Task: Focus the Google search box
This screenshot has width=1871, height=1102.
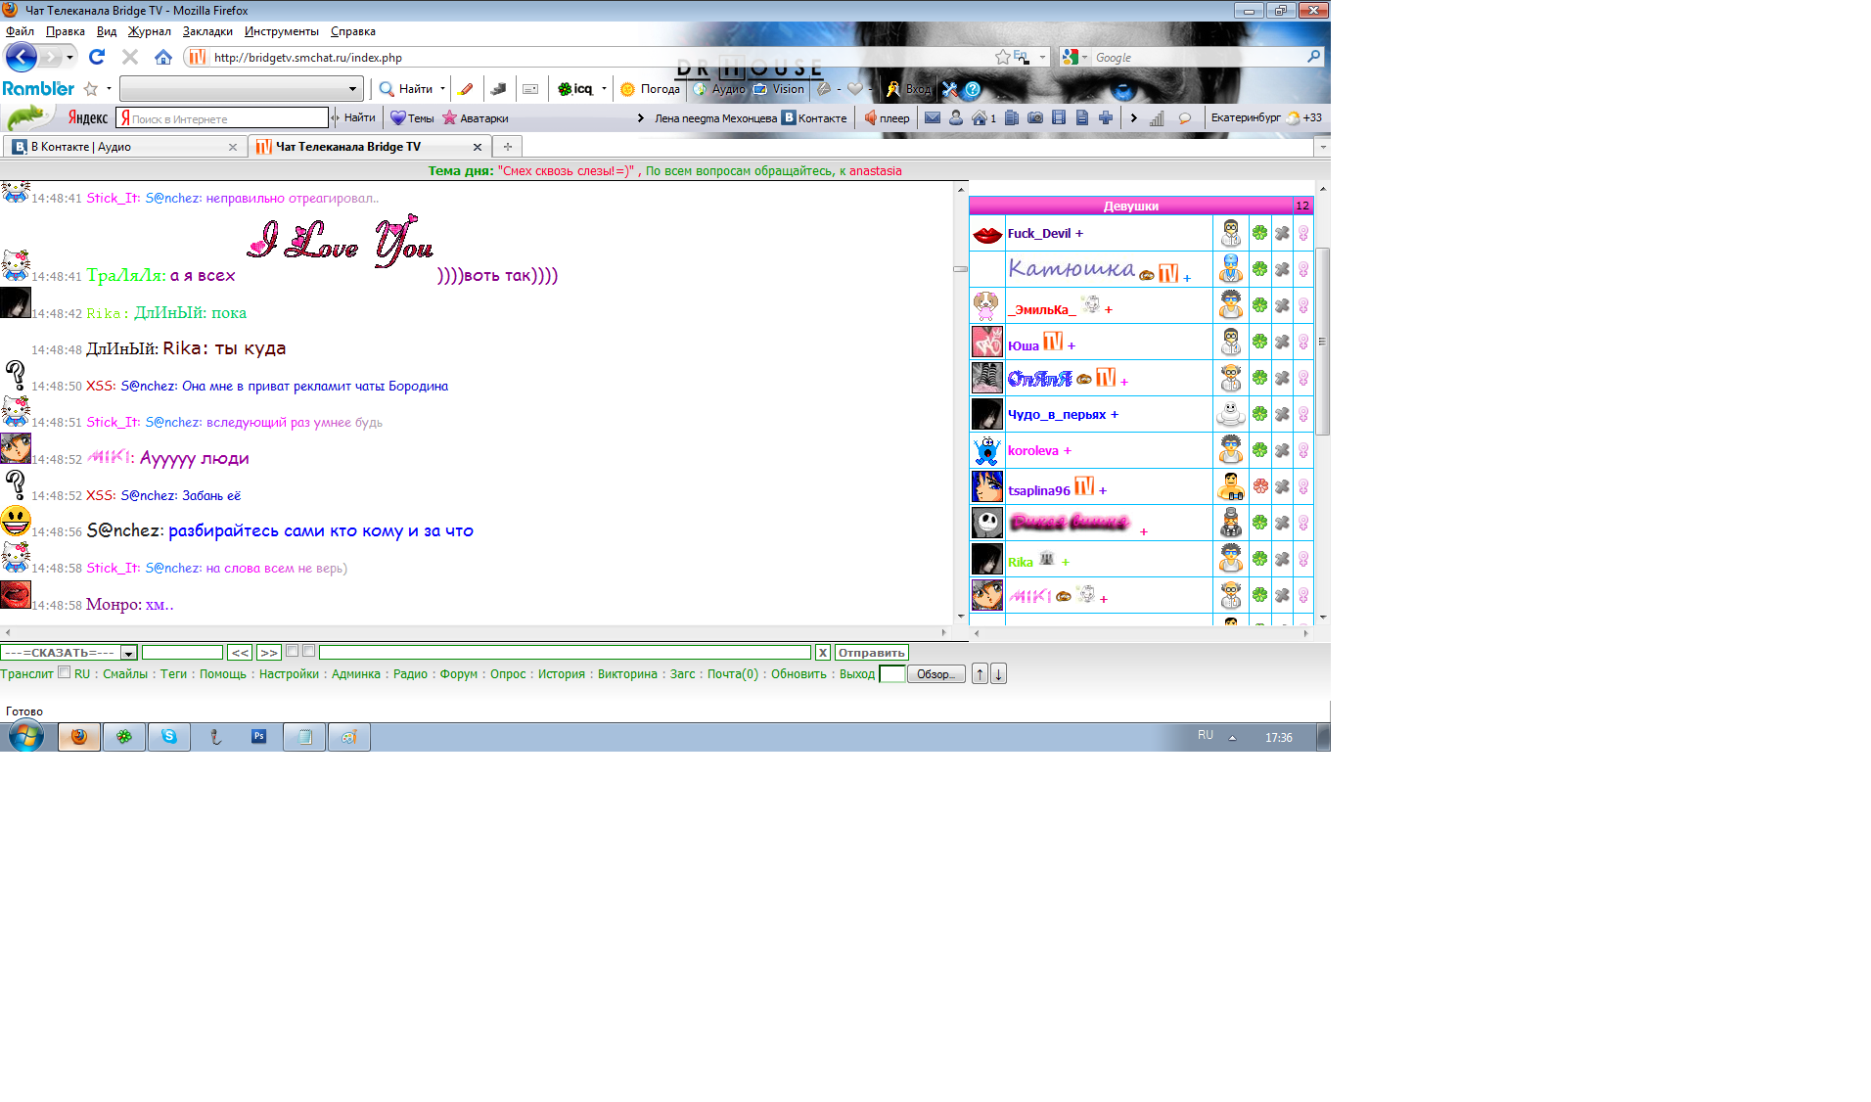Action: 1198,58
